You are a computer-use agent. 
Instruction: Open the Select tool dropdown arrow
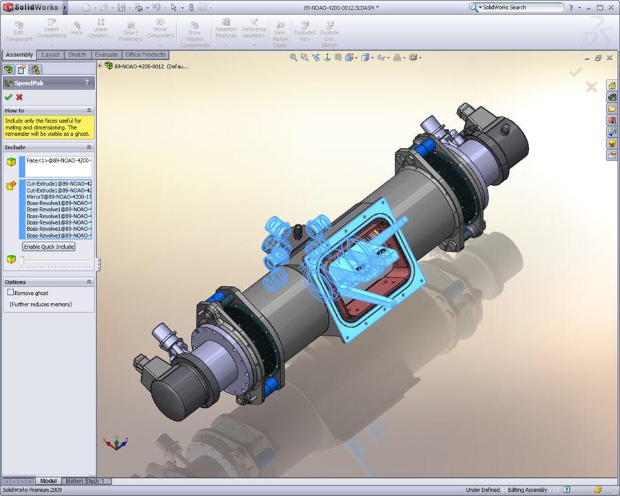(x=183, y=8)
